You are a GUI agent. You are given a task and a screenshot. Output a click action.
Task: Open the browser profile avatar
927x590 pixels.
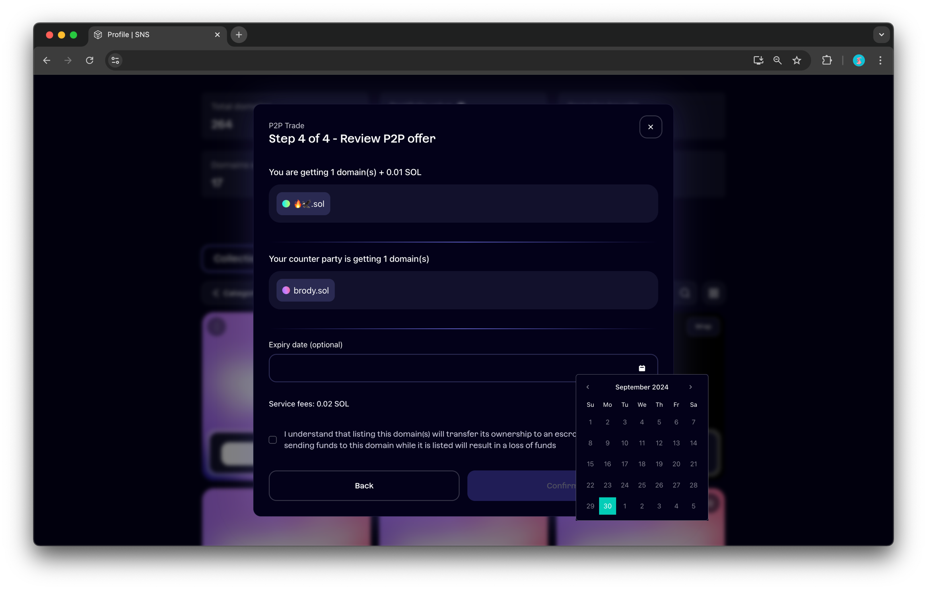(859, 60)
